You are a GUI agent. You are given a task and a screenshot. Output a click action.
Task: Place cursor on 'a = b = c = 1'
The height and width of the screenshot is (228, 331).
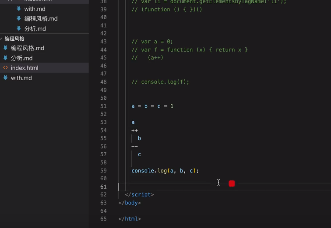click(152, 106)
